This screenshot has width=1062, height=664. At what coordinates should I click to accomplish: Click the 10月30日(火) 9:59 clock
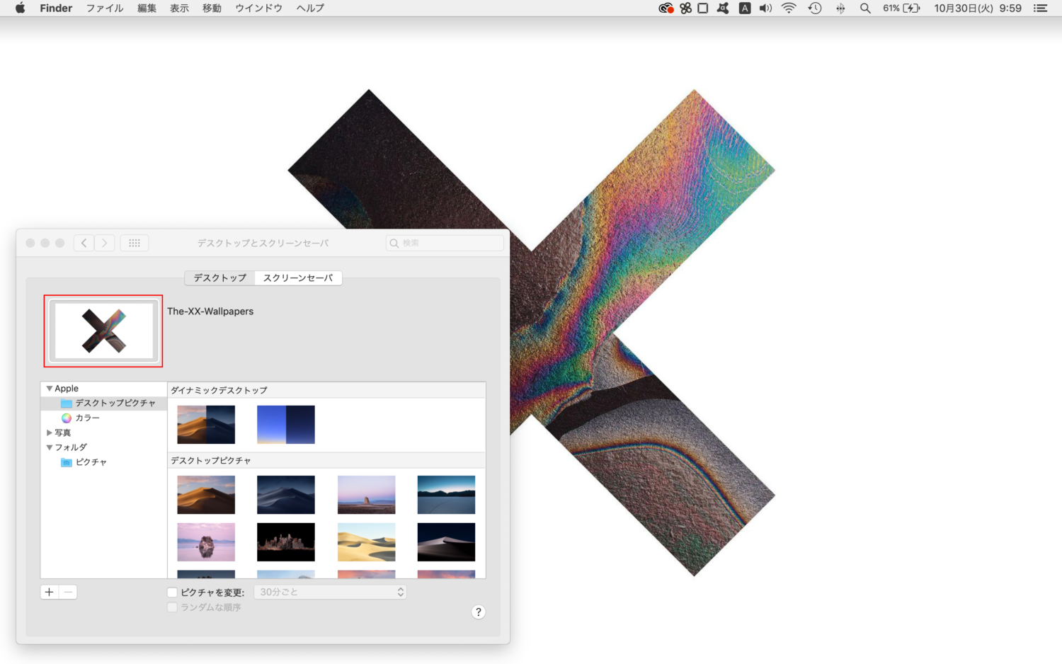(978, 8)
